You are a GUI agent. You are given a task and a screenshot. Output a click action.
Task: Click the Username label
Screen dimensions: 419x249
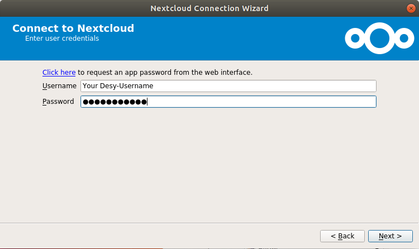pos(59,86)
